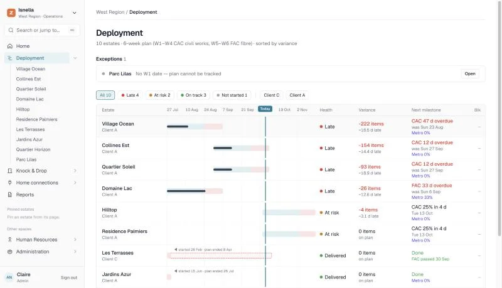
Task: Click the started-arrow icon on Les Terrasses
Action: [176, 249]
